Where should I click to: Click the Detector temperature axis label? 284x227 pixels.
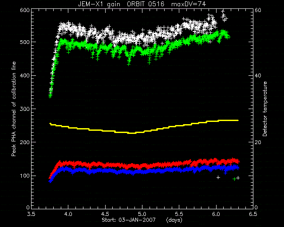[x=265, y=109]
